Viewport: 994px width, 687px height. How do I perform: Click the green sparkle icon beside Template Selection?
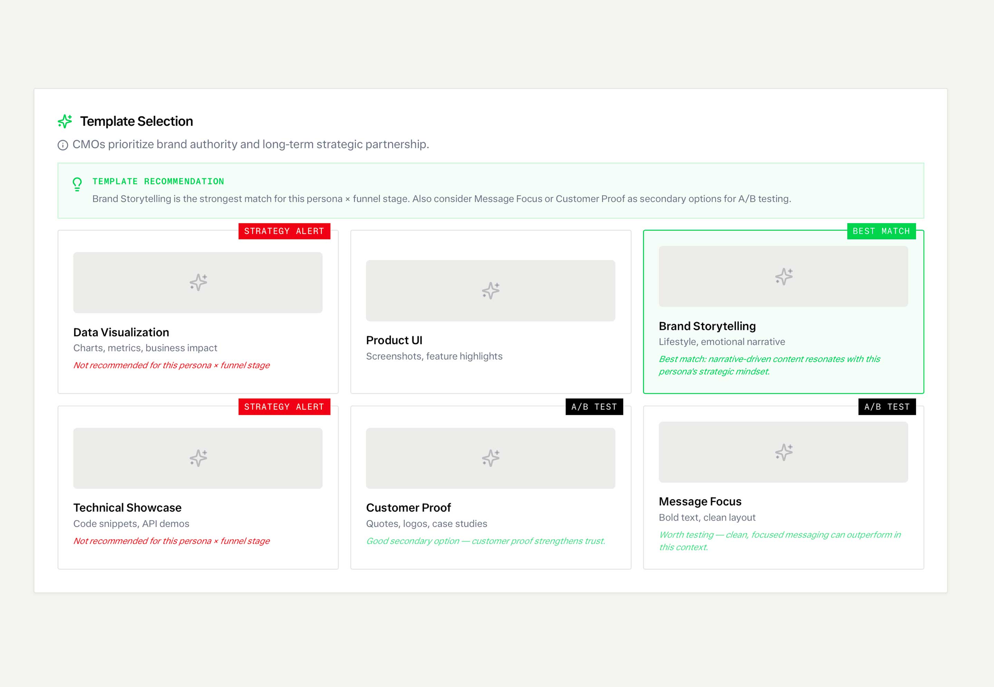[x=65, y=121]
